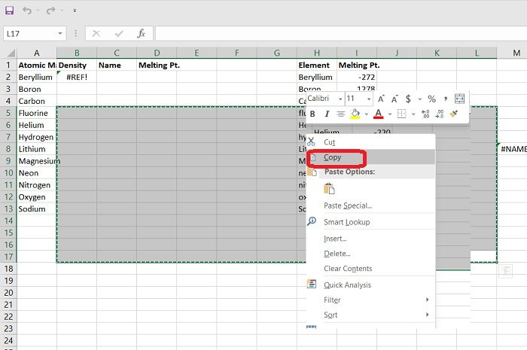The width and height of the screenshot is (527, 350).
Task: Expand the Name Box dropdown arrow
Action: [x=61, y=34]
